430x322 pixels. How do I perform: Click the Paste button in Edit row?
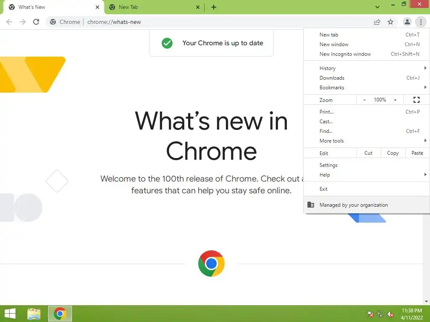417,153
